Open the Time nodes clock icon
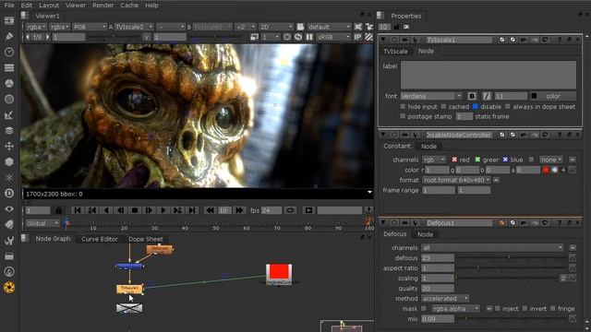 [9, 52]
